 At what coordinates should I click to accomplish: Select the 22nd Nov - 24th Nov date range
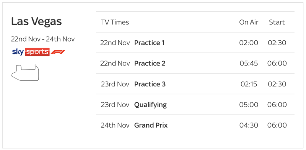43,39
